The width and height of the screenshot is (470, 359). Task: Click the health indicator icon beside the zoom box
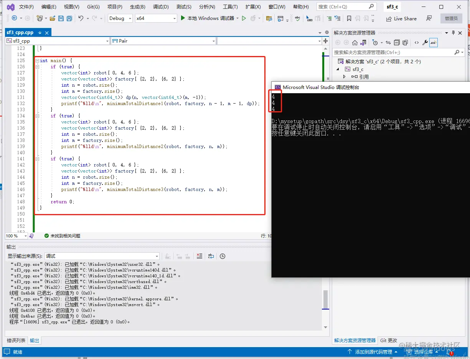point(31,236)
